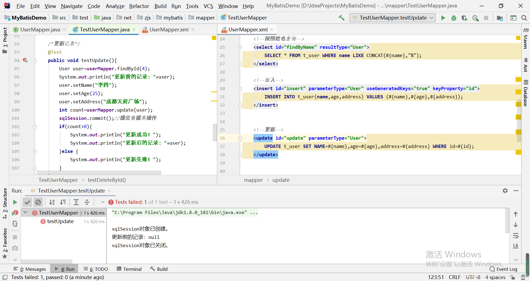Screen dimensions: 530x281
Task: Close TestUserMapper.testUpdate run tab
Action: (x=109, y=191)
